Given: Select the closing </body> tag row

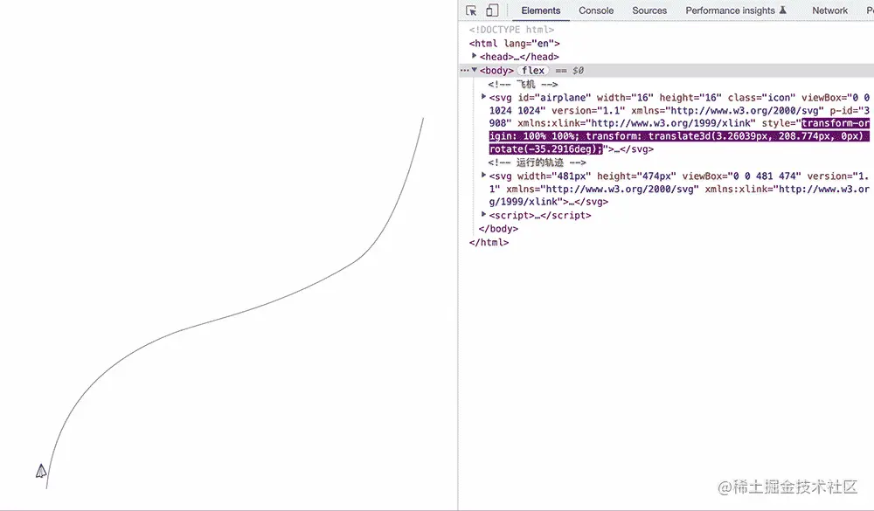Looking at the screenshot, I should (x=498, y=229).
